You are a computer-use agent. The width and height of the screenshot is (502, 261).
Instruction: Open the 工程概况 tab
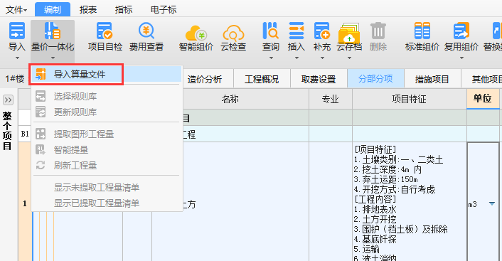pos(262,79)
